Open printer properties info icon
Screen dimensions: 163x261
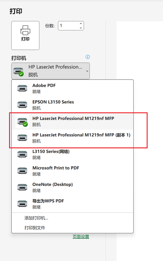[88, 57]
